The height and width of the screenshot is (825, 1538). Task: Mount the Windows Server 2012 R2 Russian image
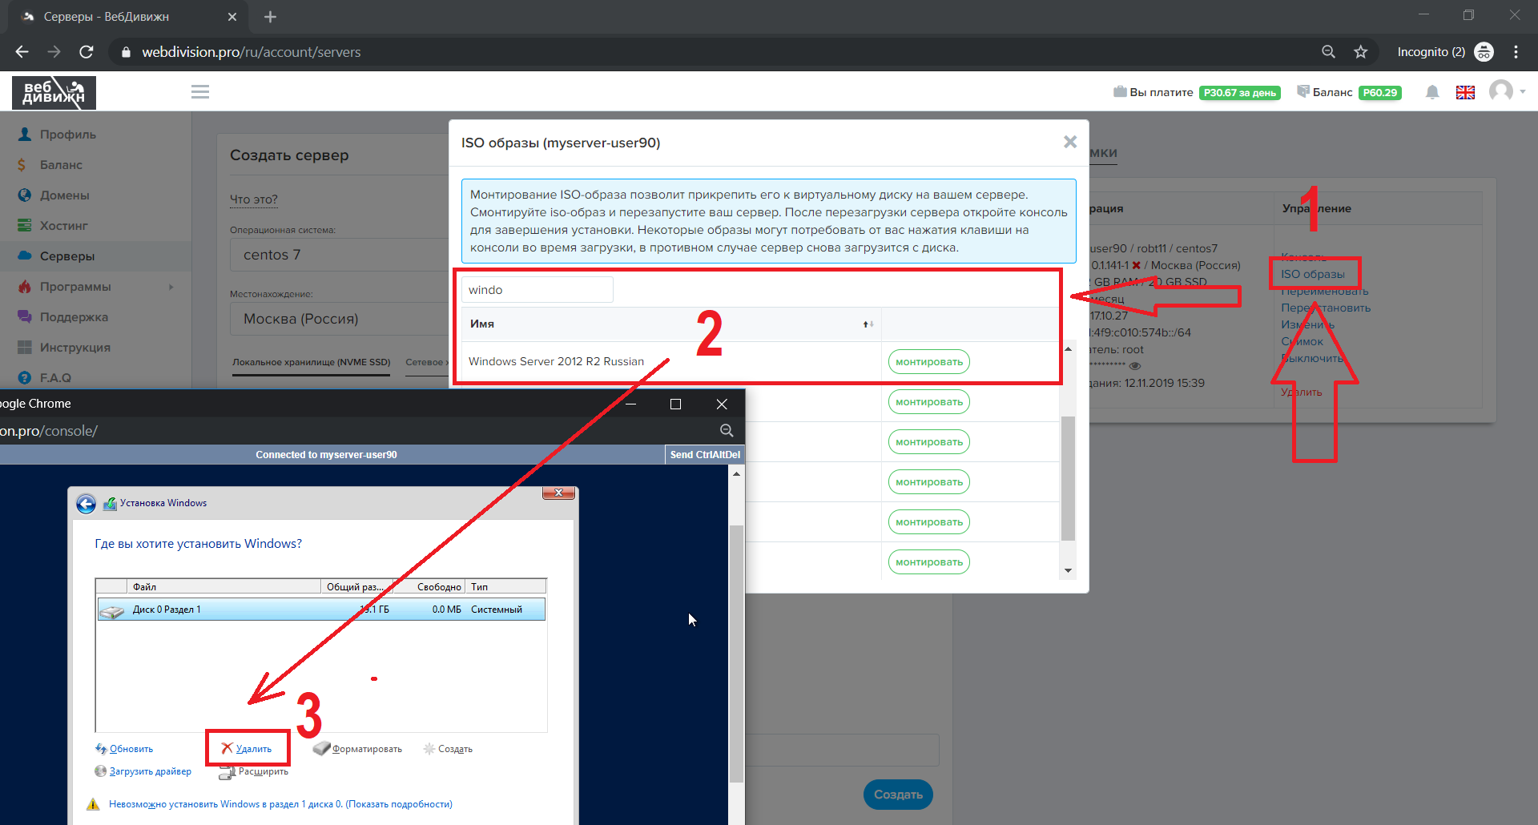click(928, 362)
